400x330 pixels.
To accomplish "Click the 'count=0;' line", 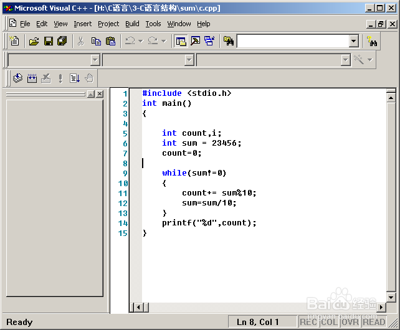I will click(182, 153).
